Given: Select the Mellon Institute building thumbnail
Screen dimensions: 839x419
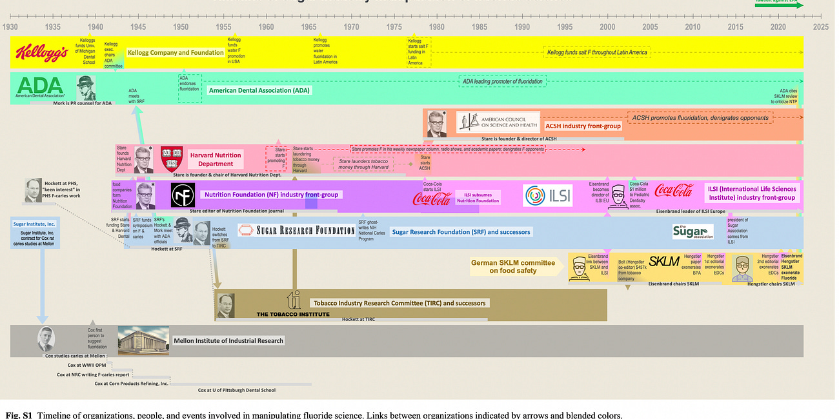Looking at the screenshot, I should click(x=143, y=340).
